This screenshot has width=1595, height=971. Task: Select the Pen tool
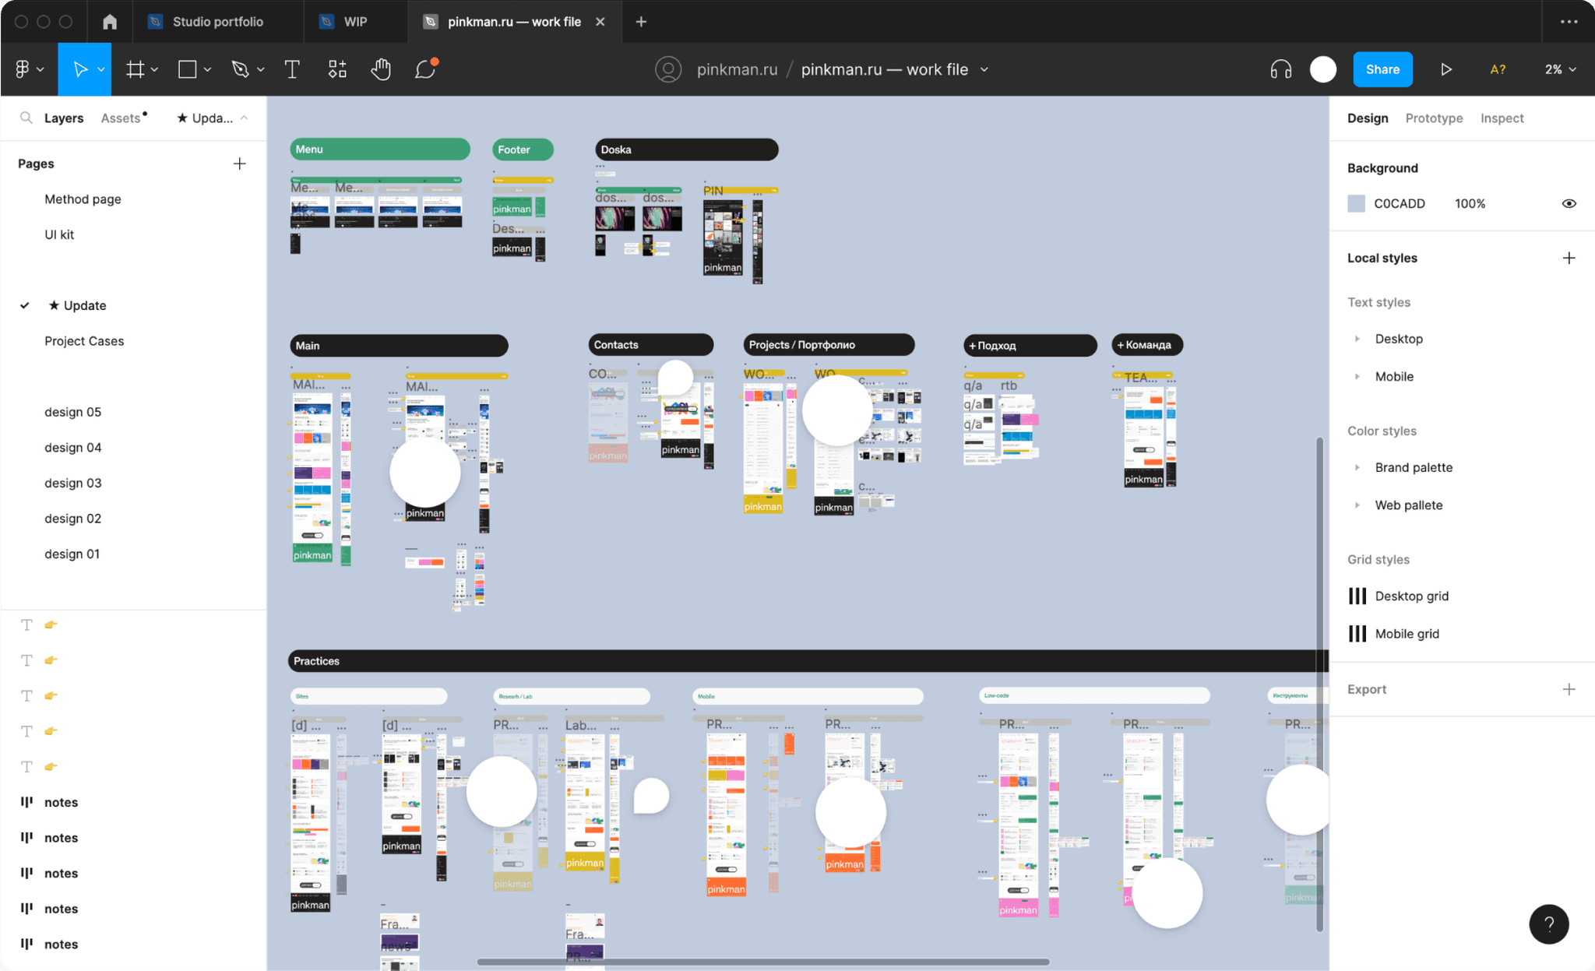(x=240, y=69)
